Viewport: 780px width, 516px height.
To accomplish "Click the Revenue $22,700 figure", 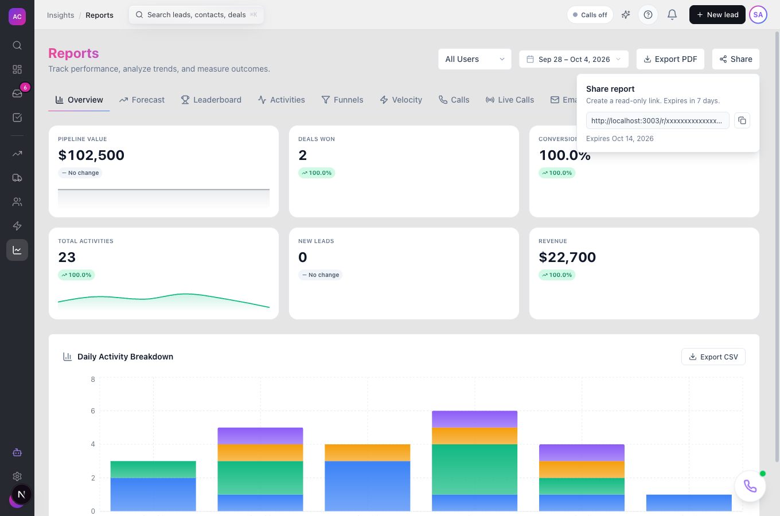I will coord(567,257).
